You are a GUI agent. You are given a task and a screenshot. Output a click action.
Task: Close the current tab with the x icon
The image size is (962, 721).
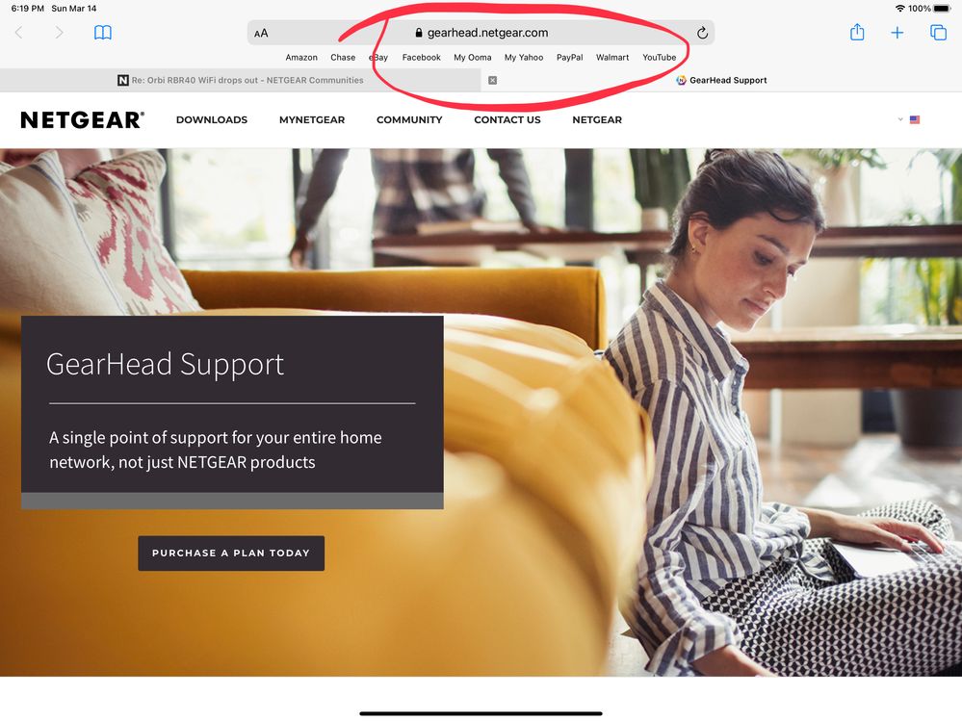[x=492, y=80]
